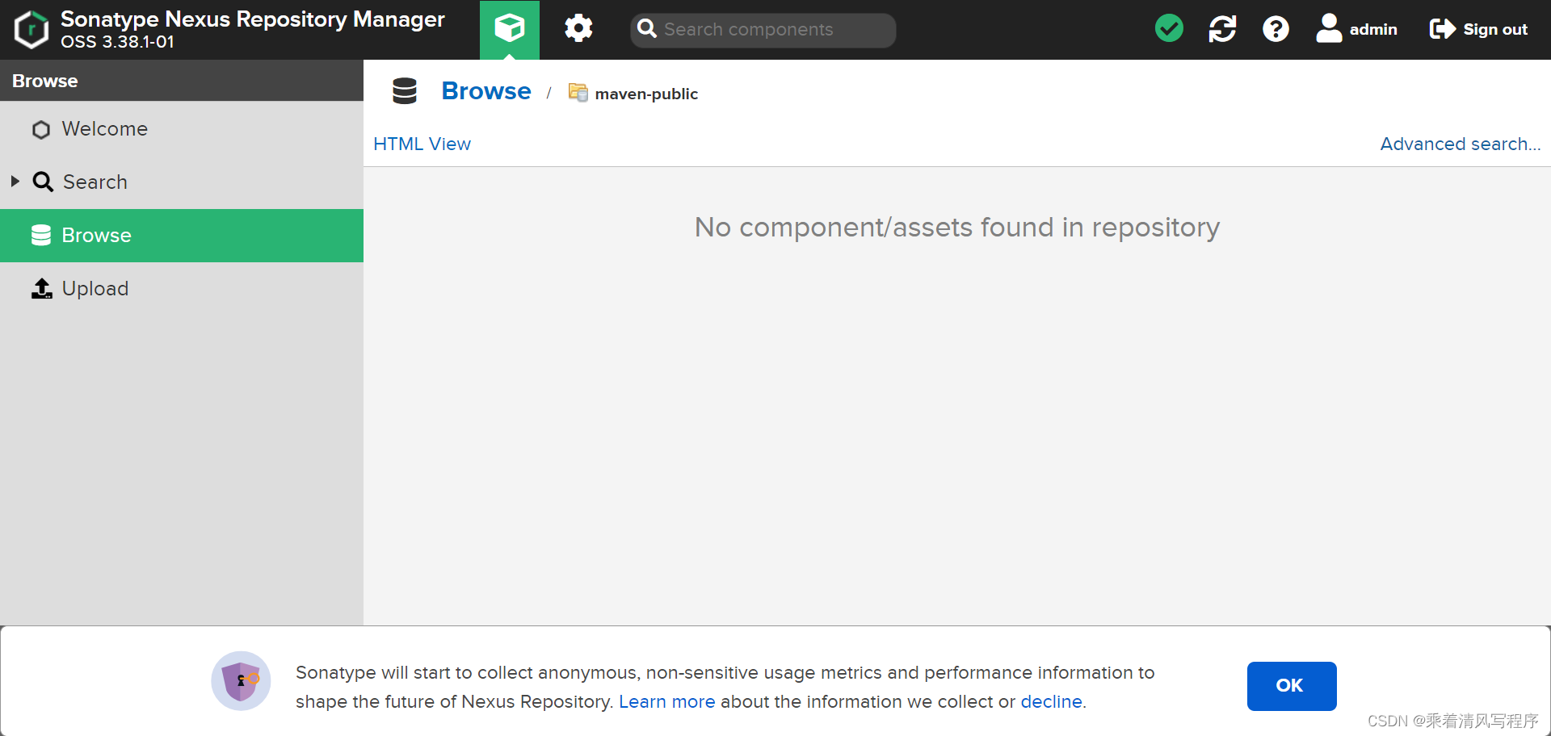Click the shield privacy icon in banner
This screenshot has width=1551, height=736.
tap(241, 681)
